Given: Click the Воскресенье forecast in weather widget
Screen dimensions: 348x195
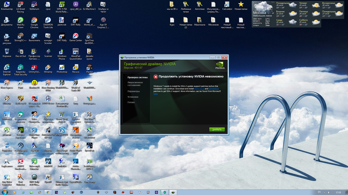Looking at the screenshot, I should pyautogui.click(x=332, y=5).
